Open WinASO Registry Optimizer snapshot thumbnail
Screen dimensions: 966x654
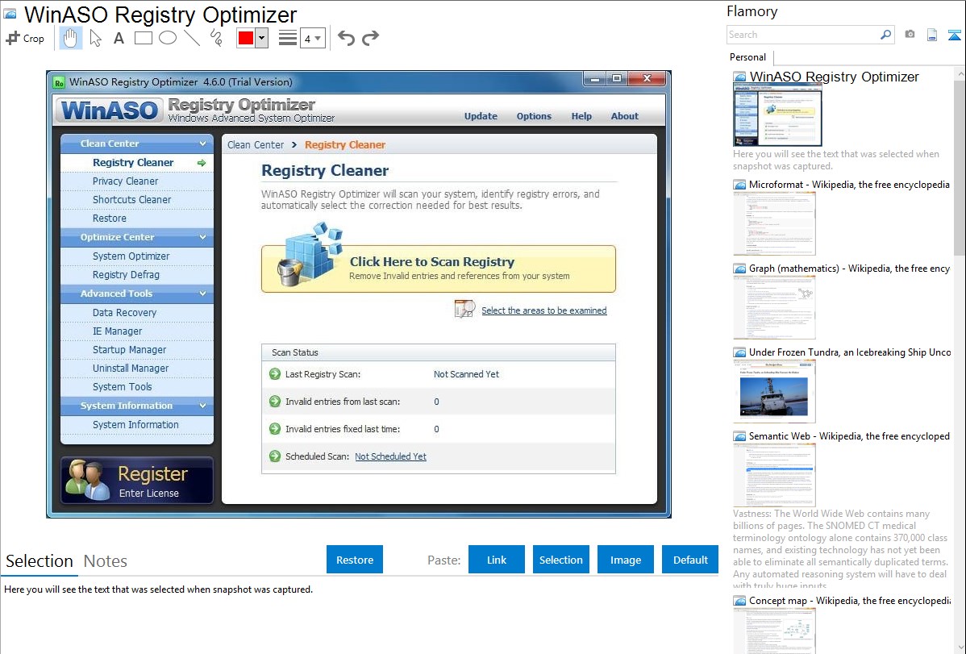777,115
